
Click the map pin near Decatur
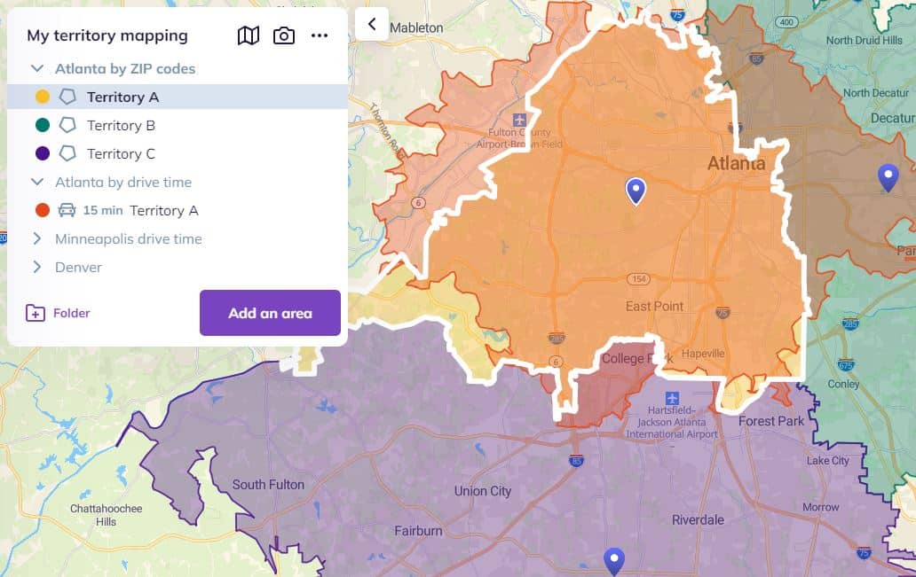click(888, 176)
